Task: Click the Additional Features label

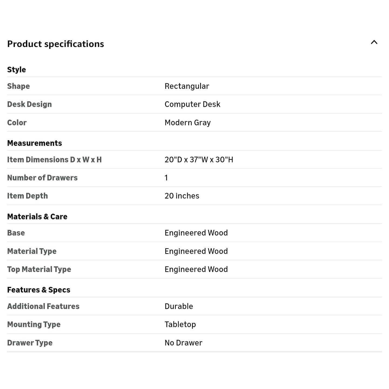Action: click(x=43, y=306)
